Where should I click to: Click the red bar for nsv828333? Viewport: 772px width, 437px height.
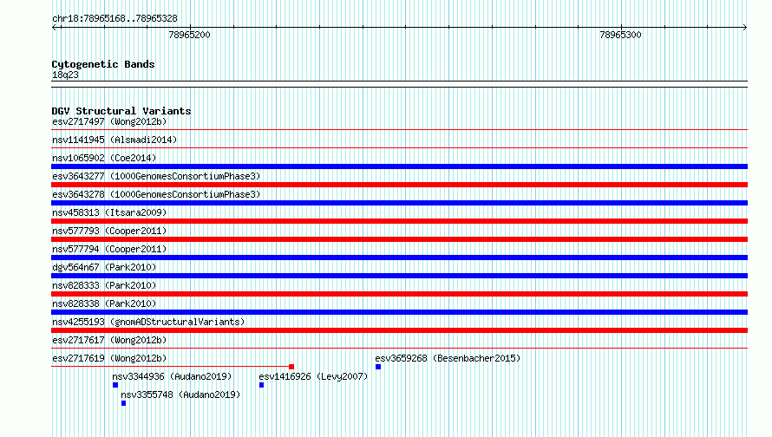[399, 294]
